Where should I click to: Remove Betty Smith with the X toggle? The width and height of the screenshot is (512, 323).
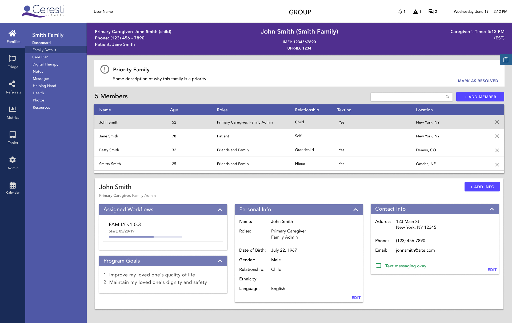pyautogui.click(x=497, y=150)
